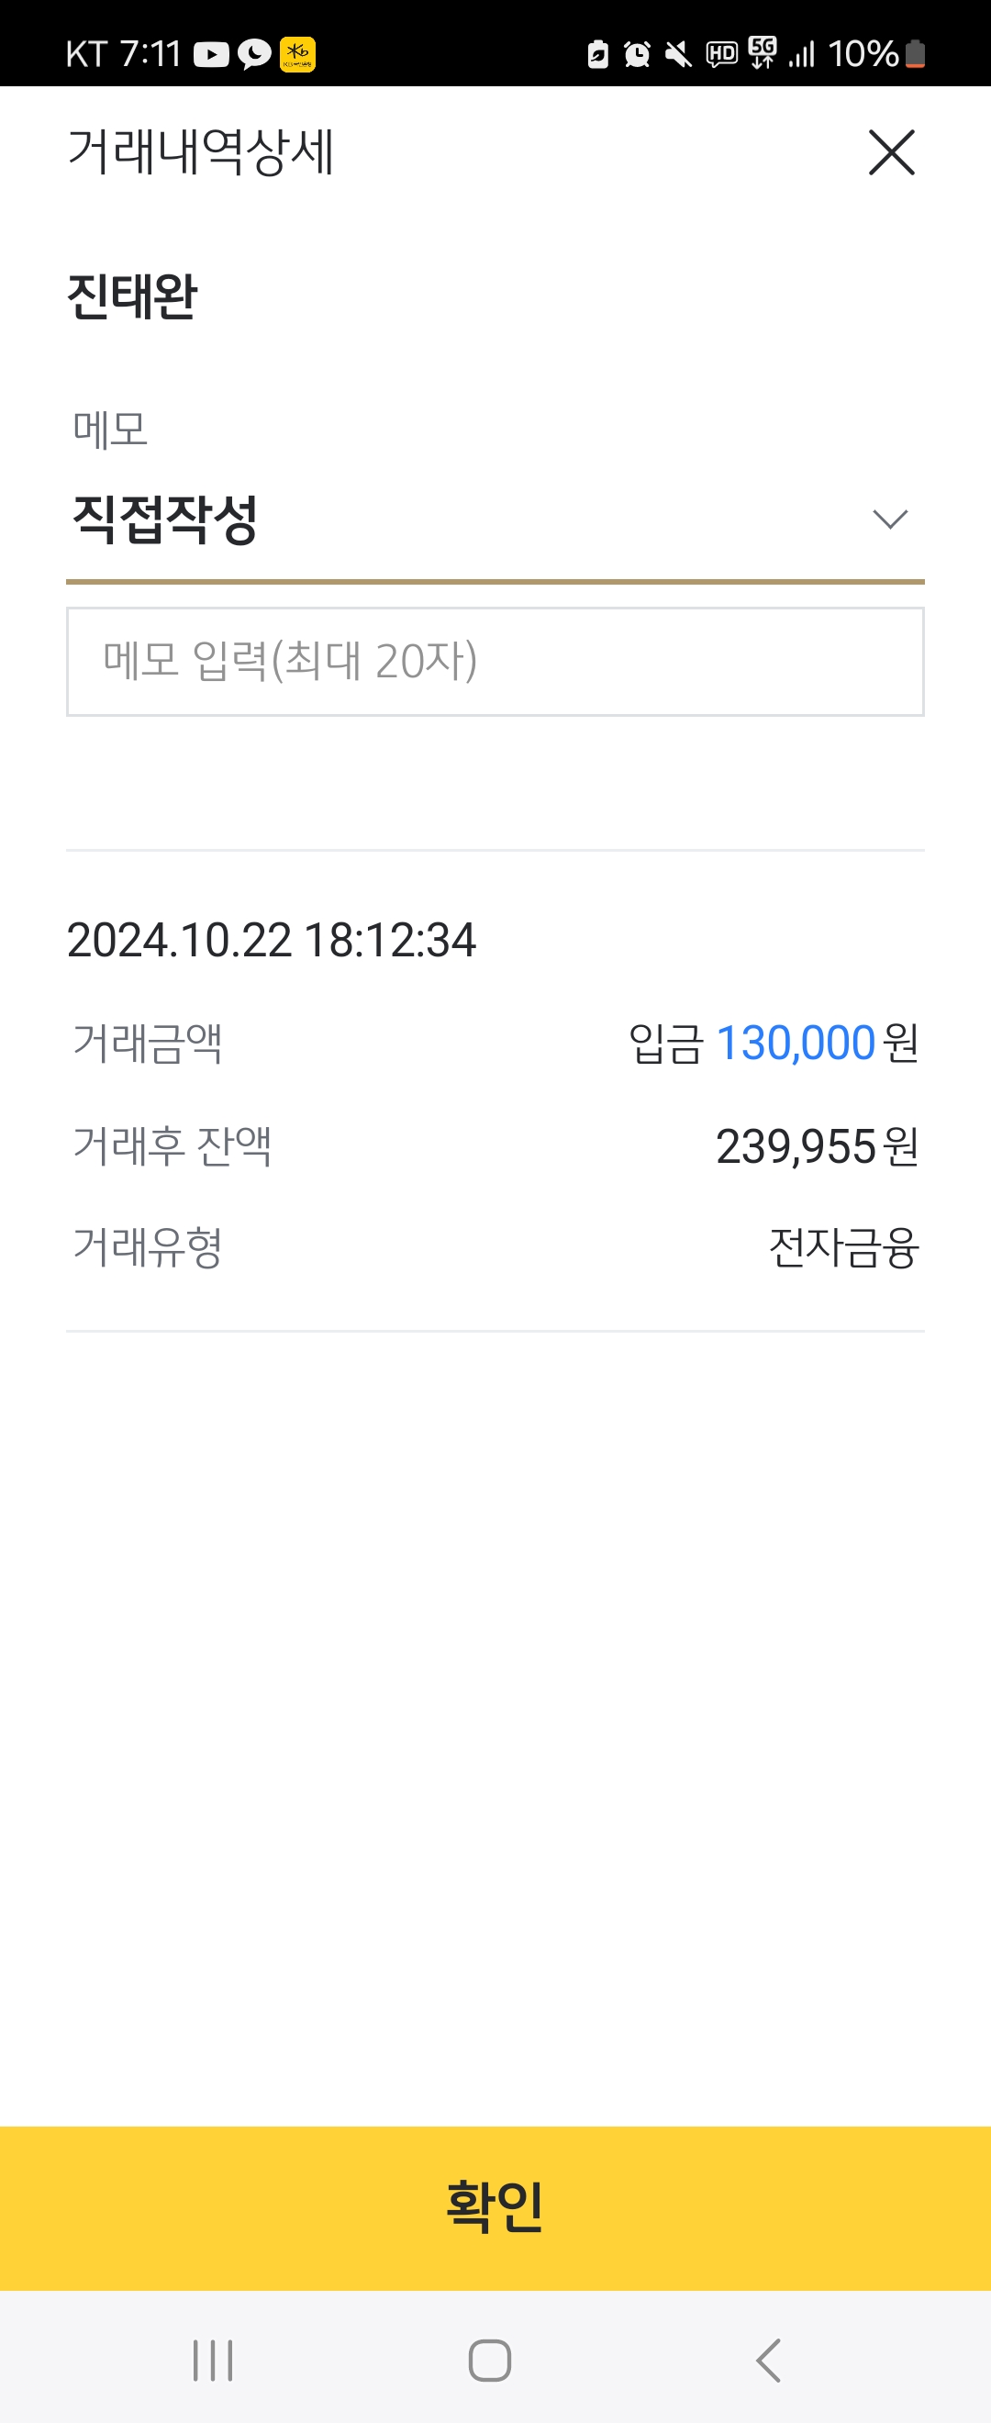991x2423 pixels.
Task: Tap the Android back navigation icon
Action: 768,2360
